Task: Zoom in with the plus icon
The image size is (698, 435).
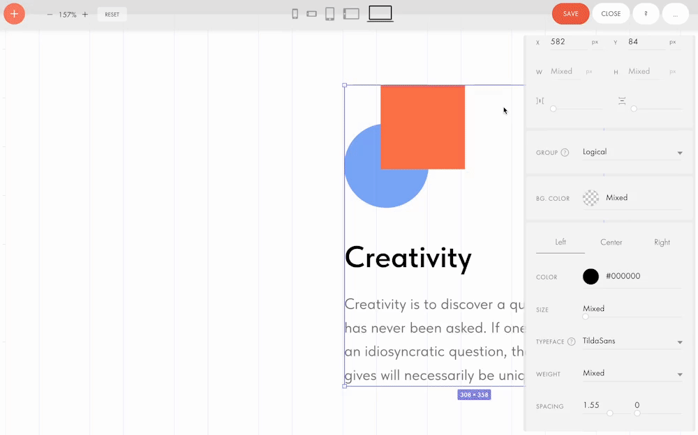Action: point(85,14)
